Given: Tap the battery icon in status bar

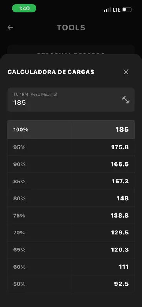Looking at the screenshot, I should coord(127,10).
